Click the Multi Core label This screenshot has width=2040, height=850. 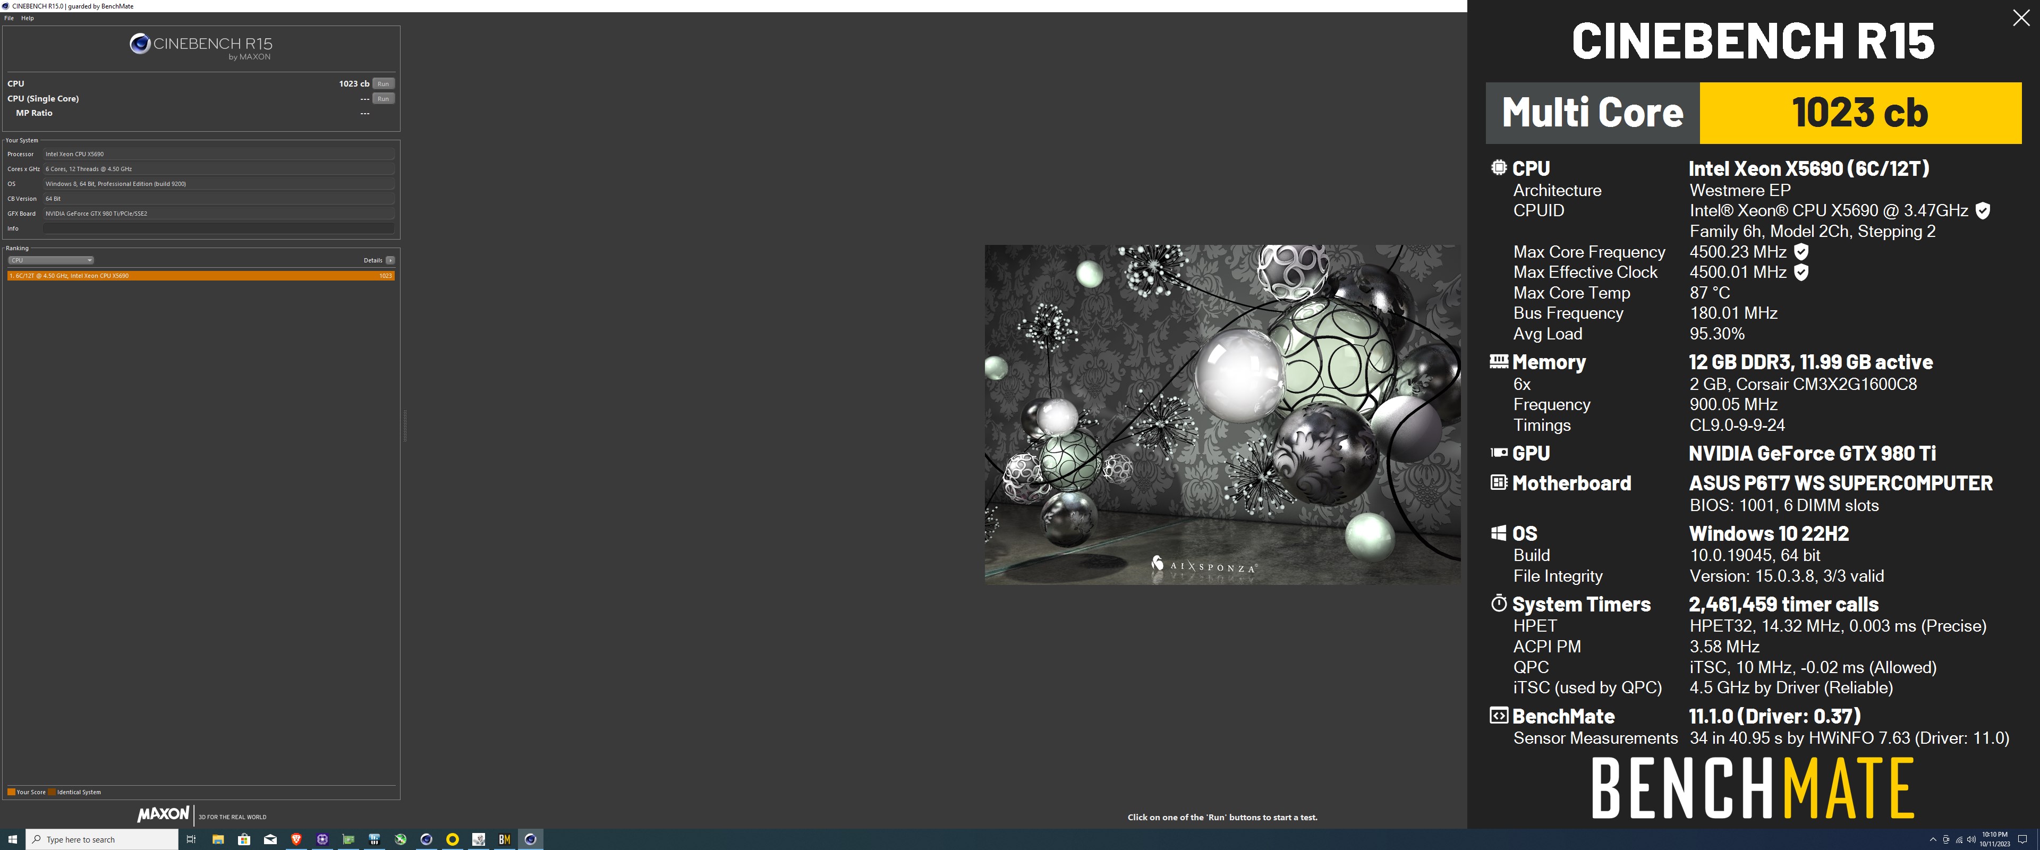1593,113
